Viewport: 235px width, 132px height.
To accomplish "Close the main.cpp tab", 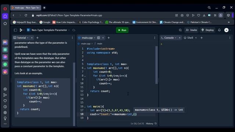I will coord(103,38).
